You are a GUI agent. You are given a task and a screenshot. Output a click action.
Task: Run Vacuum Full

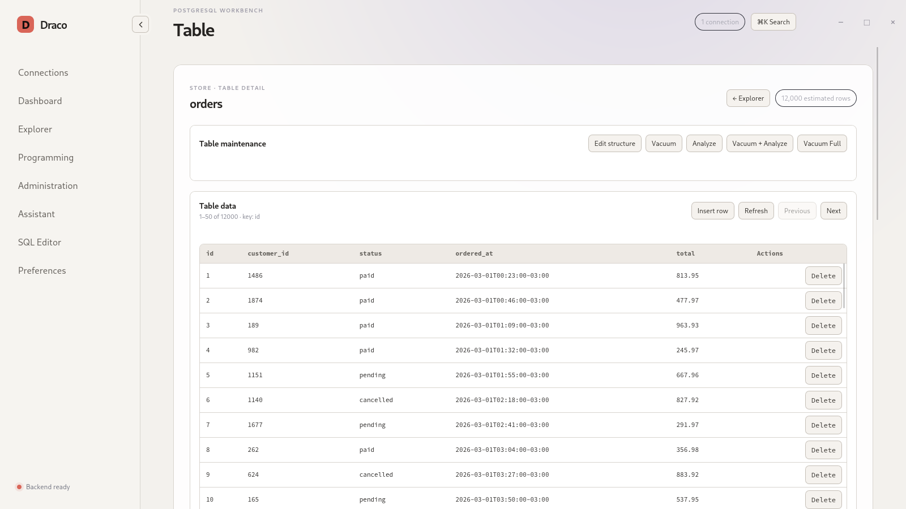click(822, 144)
